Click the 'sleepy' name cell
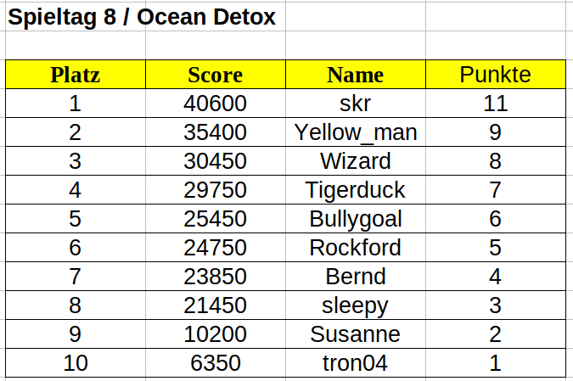 pos(355,305)
